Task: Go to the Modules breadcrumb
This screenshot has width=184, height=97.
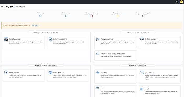Action: coord(22,7)
